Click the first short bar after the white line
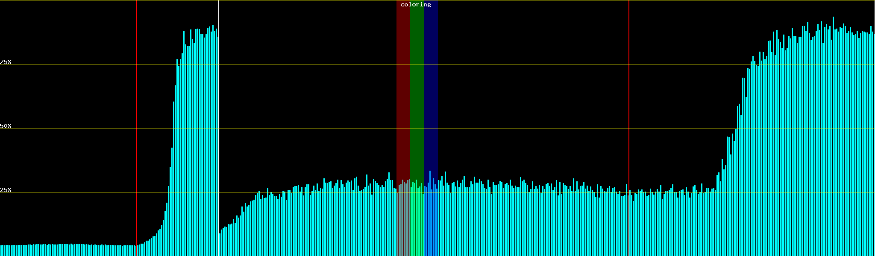Screen dimensions: 875x256 [220, 244]
